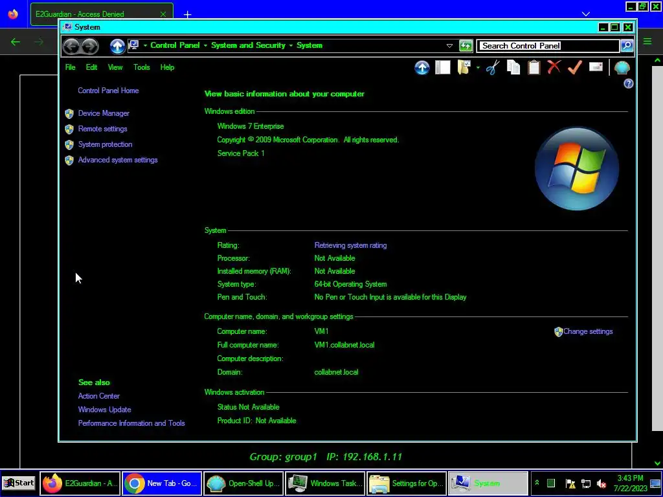Open Folder Options icon dropdown arrow
The height and width of the screenshot is (497, 663).
(478, 67)
